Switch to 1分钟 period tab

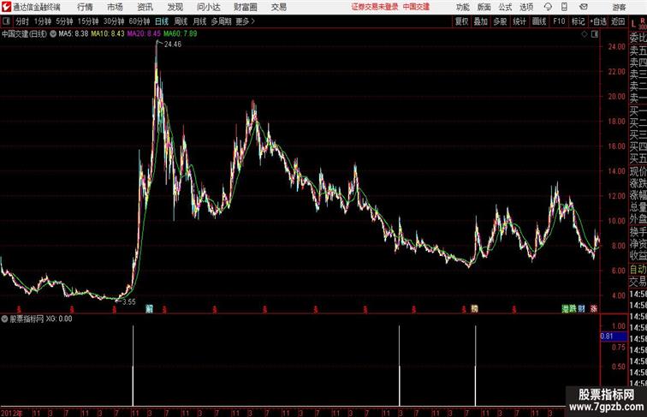pyautogui.click(x=43, y=21)
